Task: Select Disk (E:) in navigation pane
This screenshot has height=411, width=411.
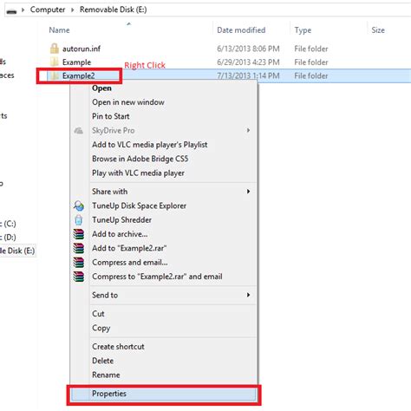Action: pyautogui.click(x=17, y=251)
